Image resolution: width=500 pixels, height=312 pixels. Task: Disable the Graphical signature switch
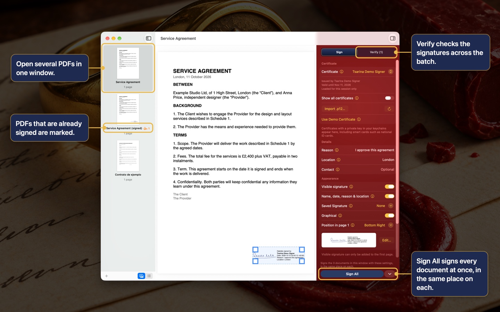click(x=390, y=216)
